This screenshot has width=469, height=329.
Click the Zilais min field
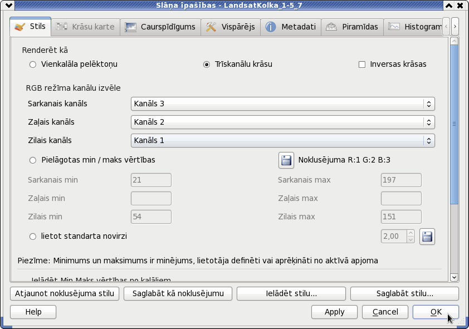(x=151, y=217)
